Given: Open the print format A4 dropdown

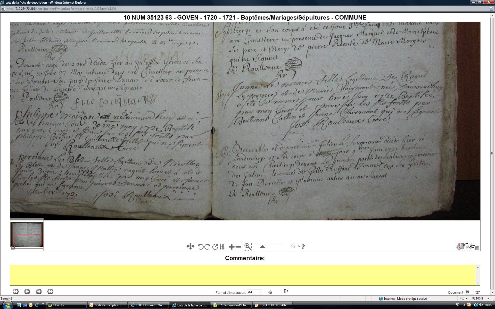Looking at the screenshot, I should [x=254, y=292].
